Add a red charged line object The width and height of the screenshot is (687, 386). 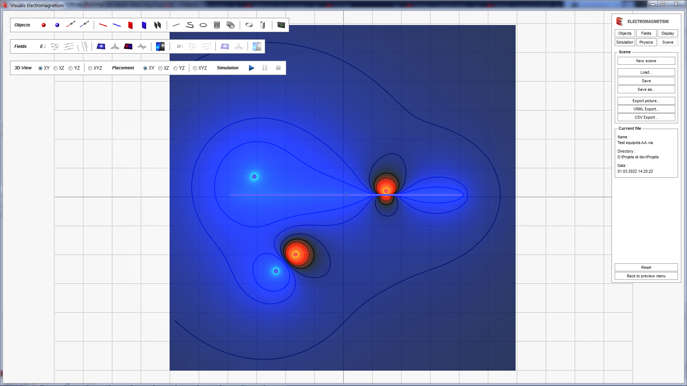[103, 25]
